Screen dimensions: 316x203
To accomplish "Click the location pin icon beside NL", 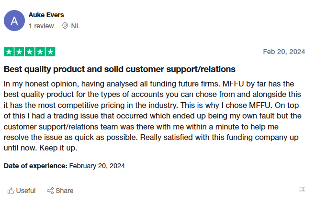I will (65, 26).
